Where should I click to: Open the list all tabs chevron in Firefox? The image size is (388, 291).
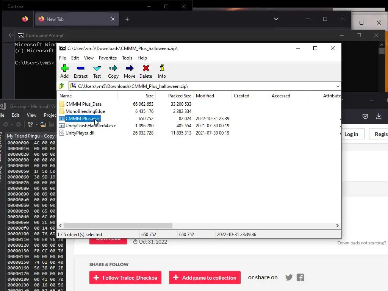276,19
